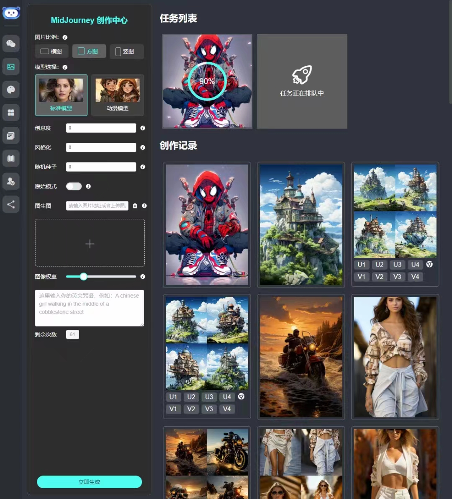
Task: Open the palette drawing tool in sidebar
Action: pyautogui.click(x=11, y=89)
